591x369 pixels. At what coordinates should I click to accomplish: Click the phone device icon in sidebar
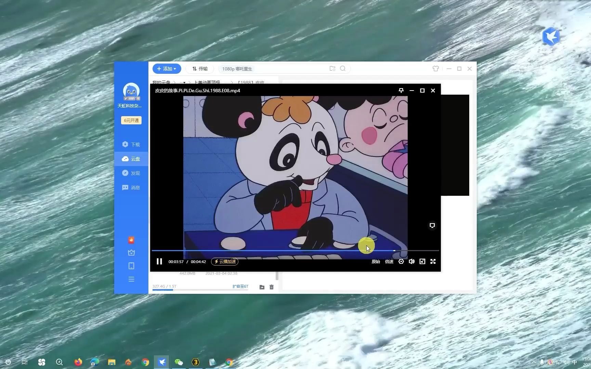131,266
